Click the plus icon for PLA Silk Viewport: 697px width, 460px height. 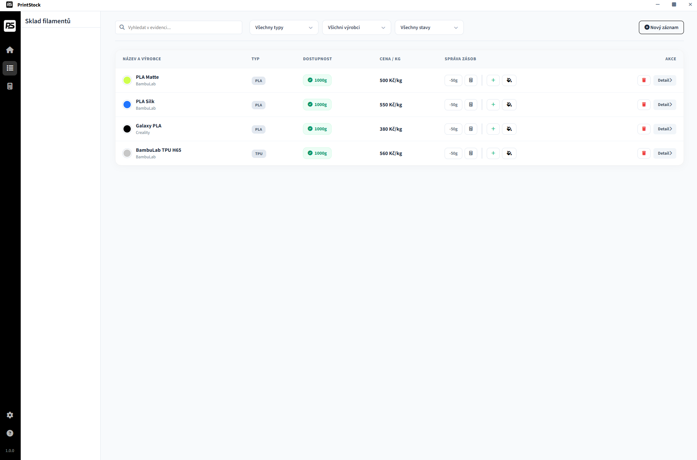[x=493, y=105]
